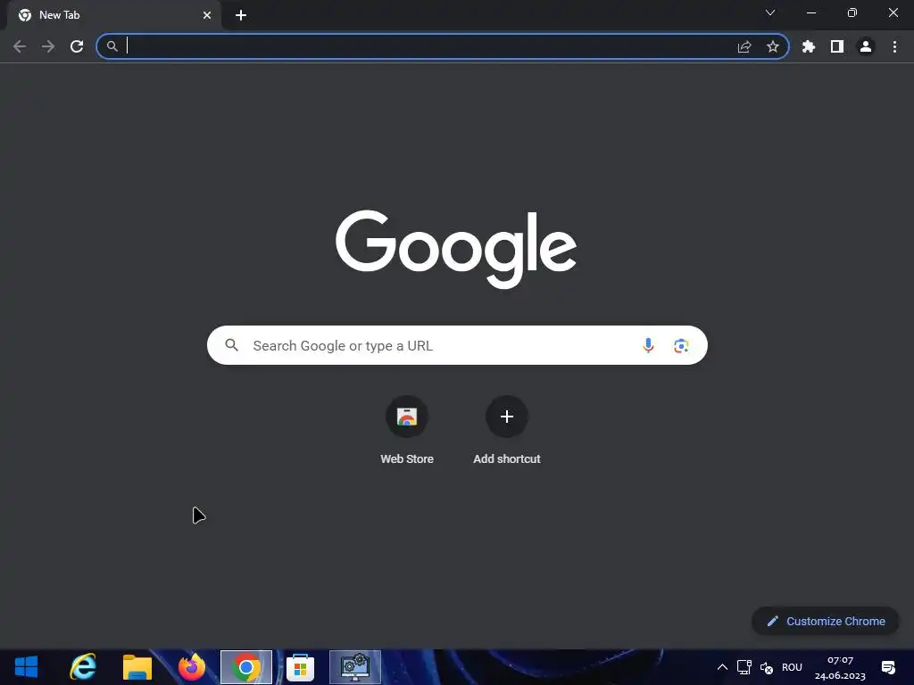Click the Google logo
The height and width of the screenshot is (685, 914).
pyautogui.click(x=456, y=249)
